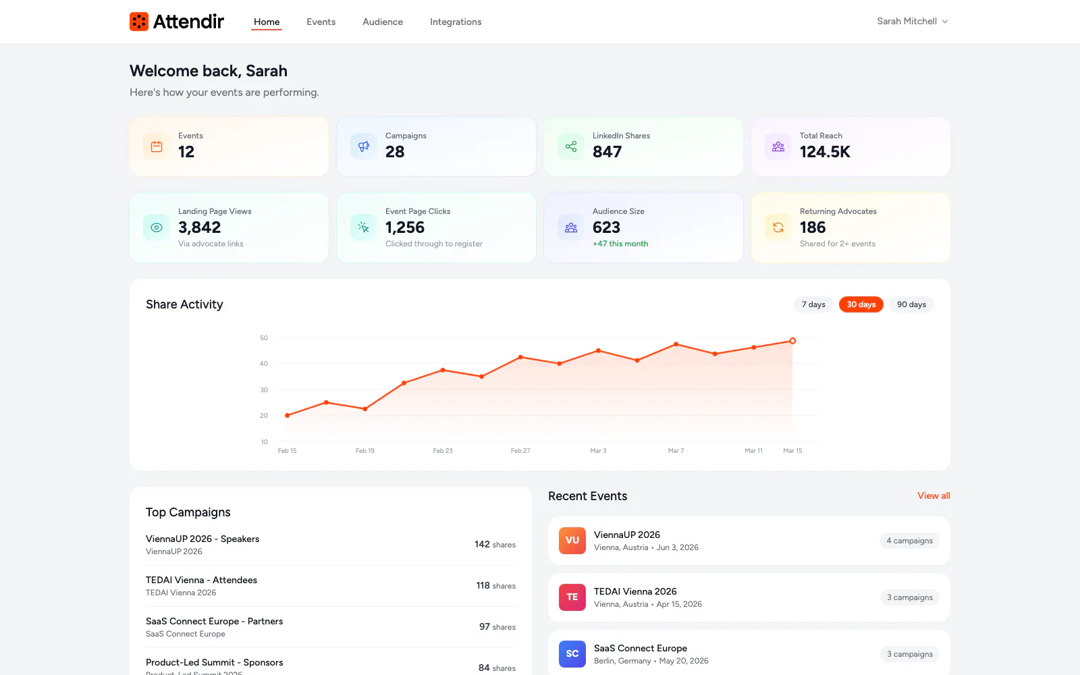Open the Events tab
This screenshot has height=675, width=1080.
point(321,22)
